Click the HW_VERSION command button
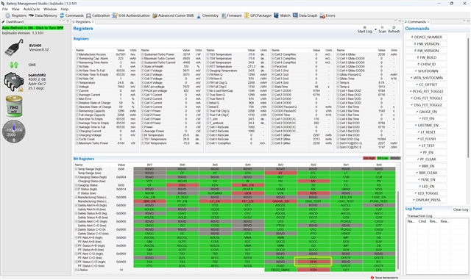Image resolution: width=471 pixels, height=280 pixels. pos(426,44)
